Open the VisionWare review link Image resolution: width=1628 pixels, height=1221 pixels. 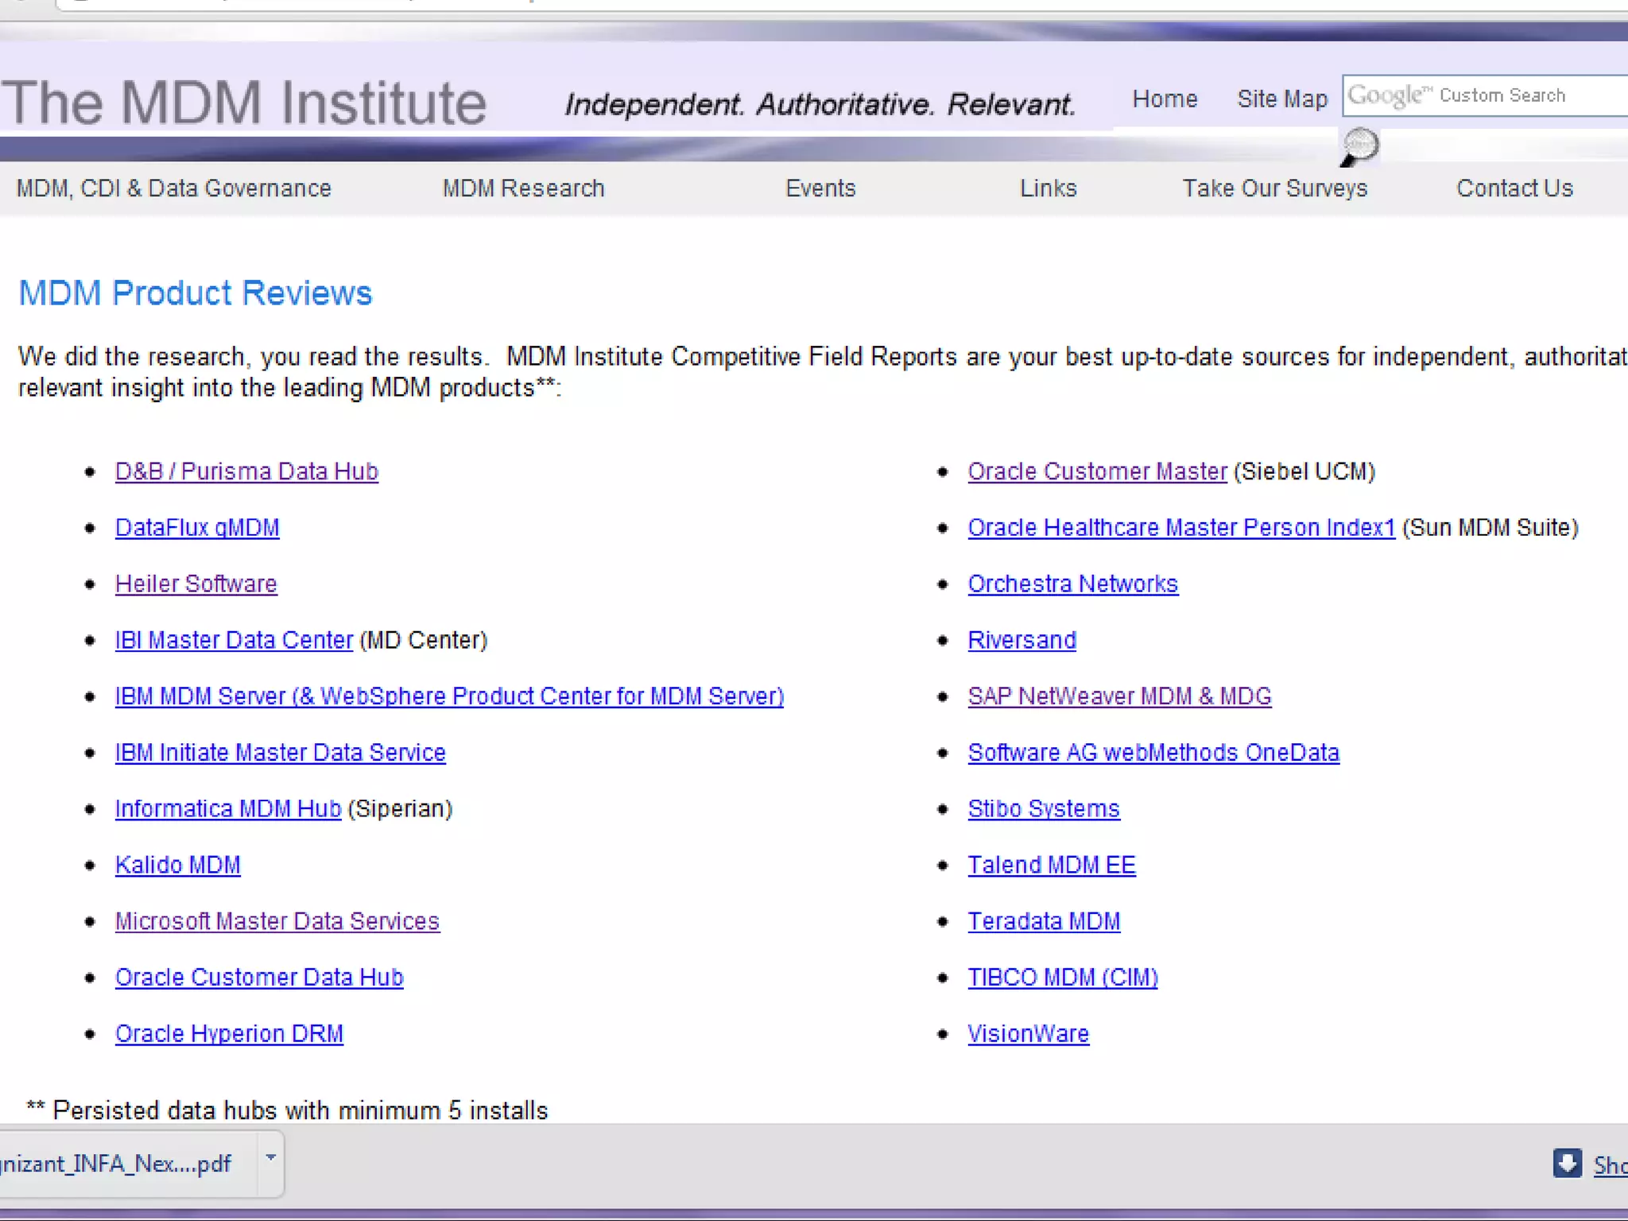coord(1028,1033)
